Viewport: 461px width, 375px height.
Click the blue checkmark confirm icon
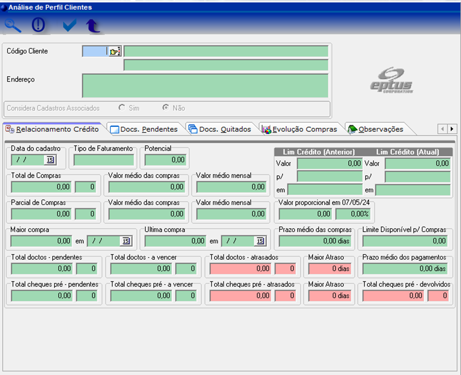pyautogui.click(x=69, y=25)
